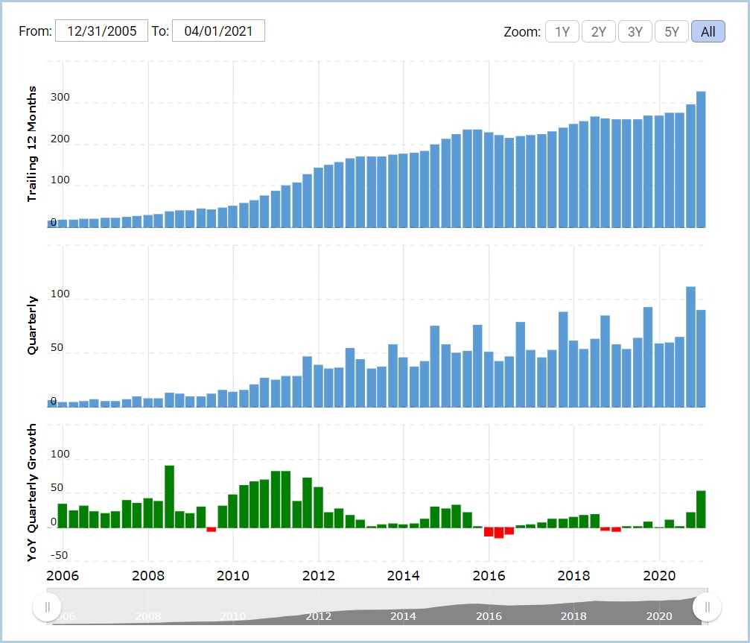
Task: Click the tallest bar in the Quarterly chart
Action: click(690, 346)
